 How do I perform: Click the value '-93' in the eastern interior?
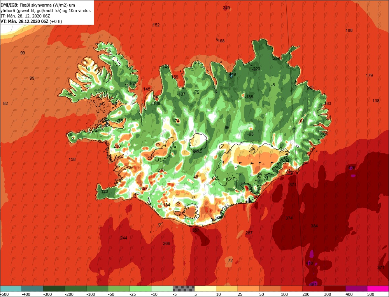pyautogui.click(x=250, y=134)
